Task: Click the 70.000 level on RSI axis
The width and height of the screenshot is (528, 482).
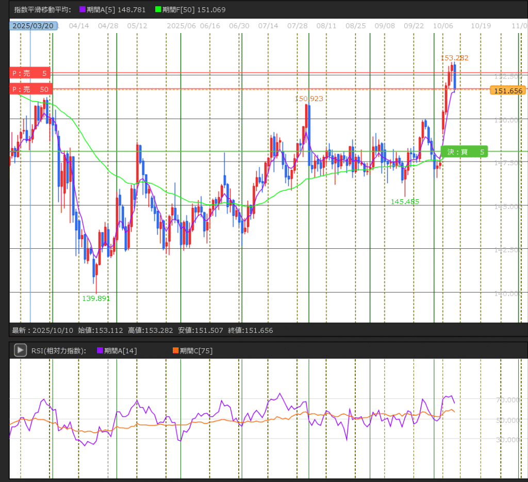Action: tap(506, 400)
